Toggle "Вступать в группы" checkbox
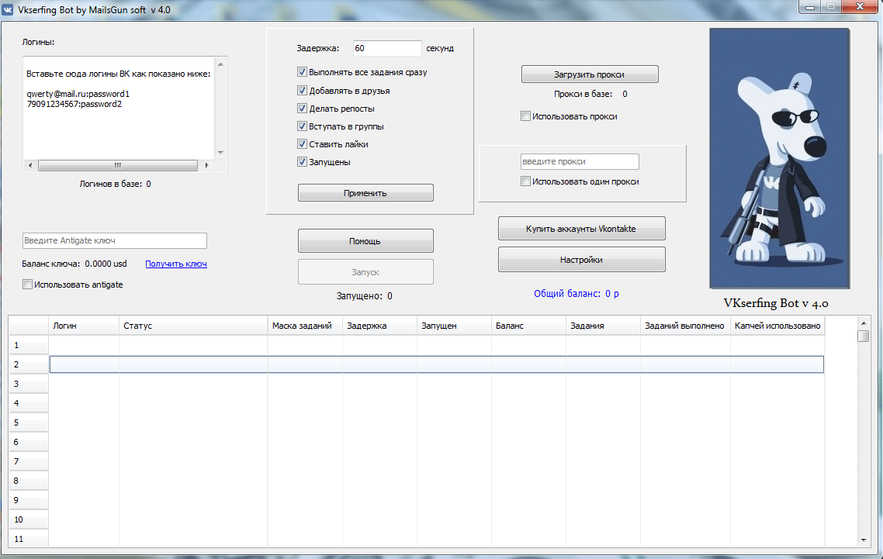This screenshot has width=883, height=559. 302,126
